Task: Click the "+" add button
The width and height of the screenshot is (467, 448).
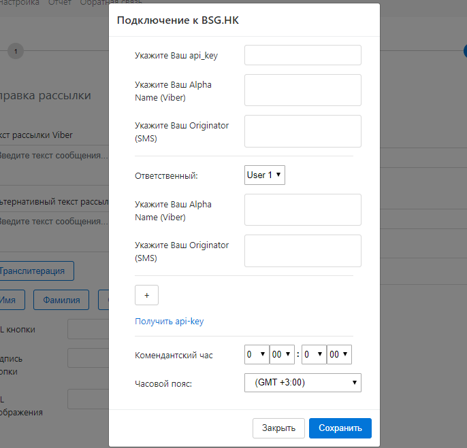Action: click(x=146, y=294)
